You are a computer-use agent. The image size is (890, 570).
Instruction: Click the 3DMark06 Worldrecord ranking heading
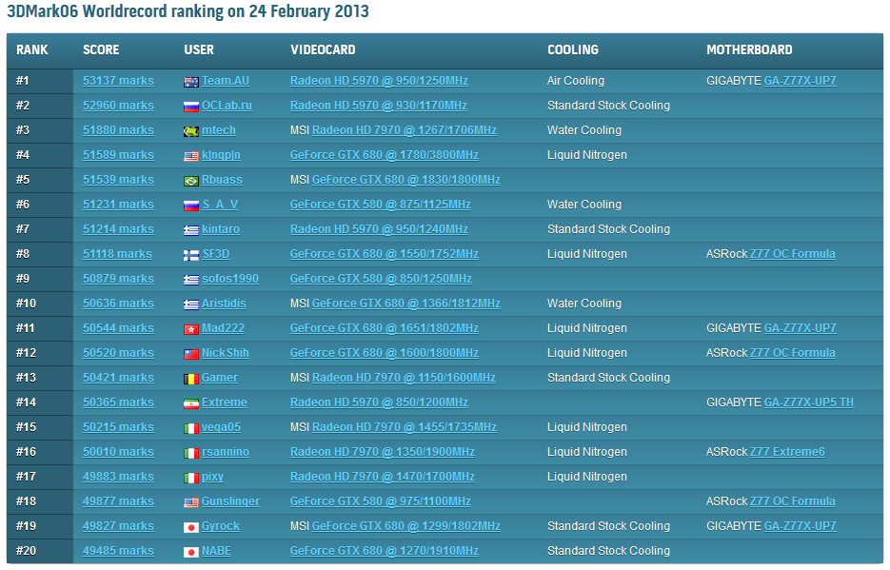pos(188,11)
